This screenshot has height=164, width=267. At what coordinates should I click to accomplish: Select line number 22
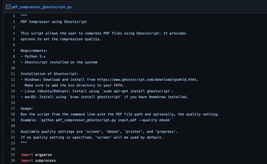(13, 137)
